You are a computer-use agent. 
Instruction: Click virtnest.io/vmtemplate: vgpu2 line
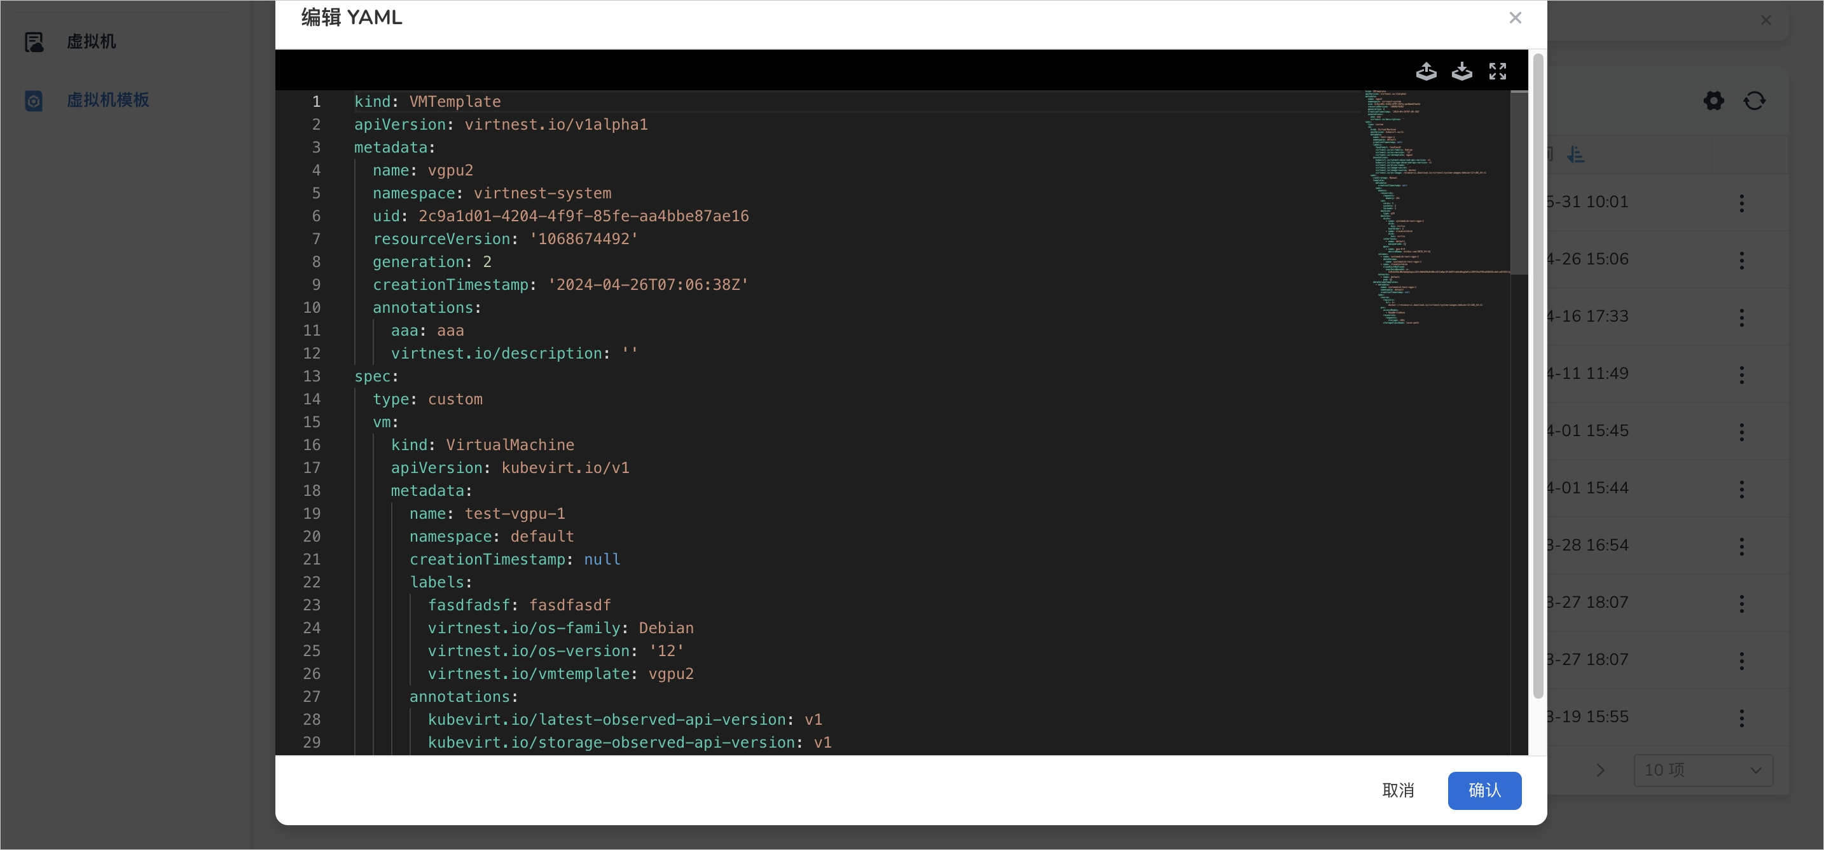point(560,673)
